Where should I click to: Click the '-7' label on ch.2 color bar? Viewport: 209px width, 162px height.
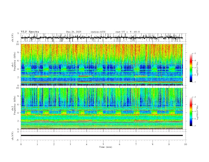tap(194, 126)
